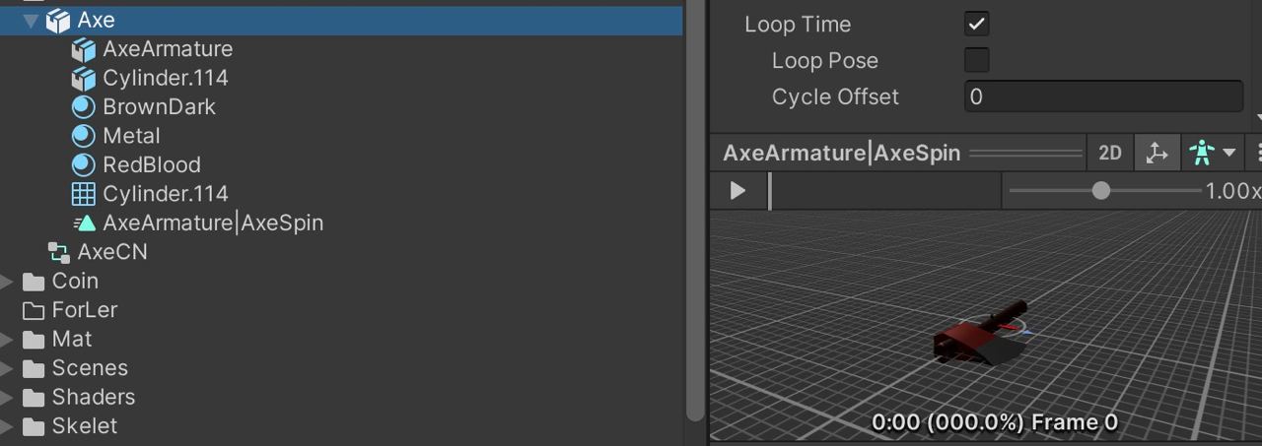The image size is (1262, 446).
Task: Uncheck the Loop Time checkbox
Action: click(976, 24)
